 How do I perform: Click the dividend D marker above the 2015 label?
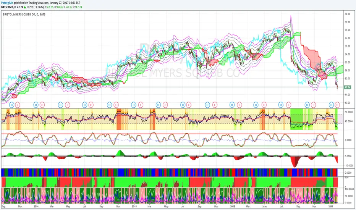click(134, 105)
